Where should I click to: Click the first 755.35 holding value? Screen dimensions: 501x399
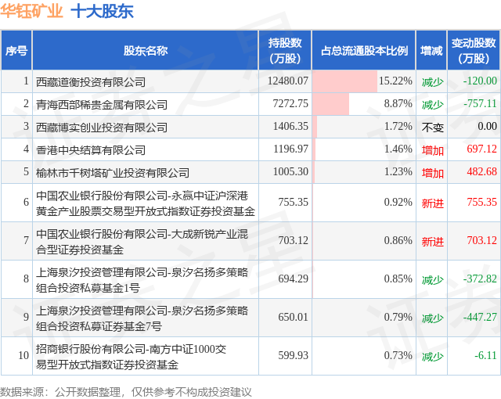pyautogui.click(x=293, y=202)
